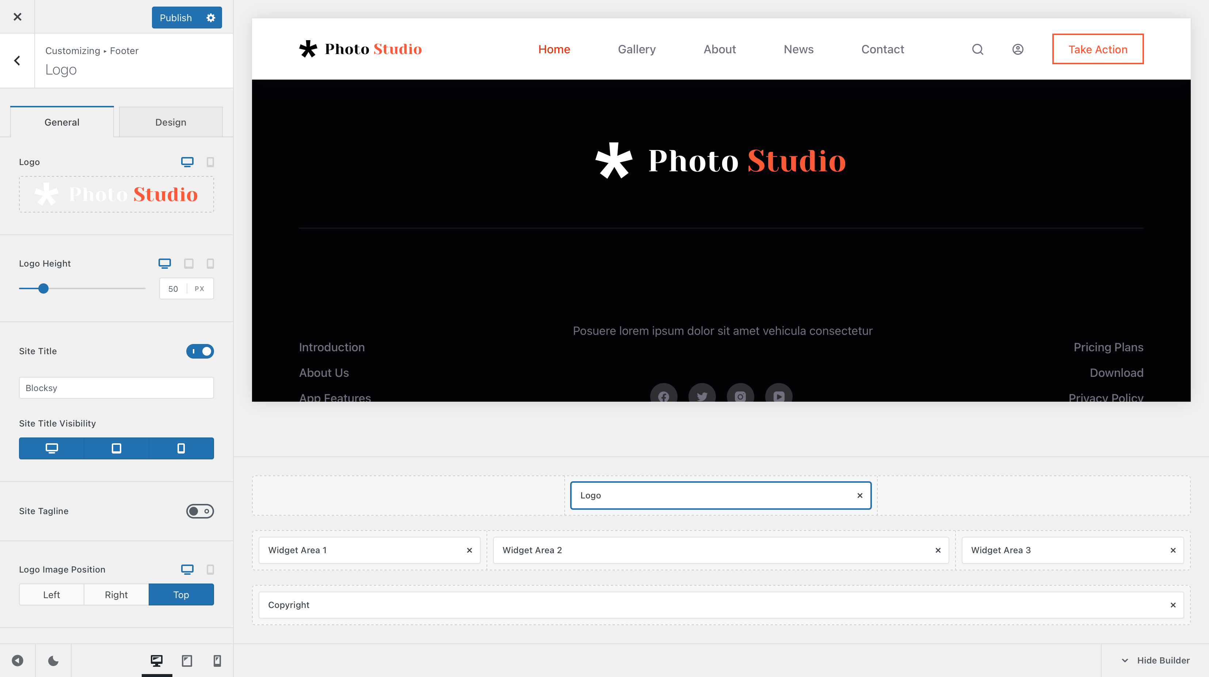This screenshot has height=677, width=1209.
Task: Remove Widget Area 2 from builder
Action: [x=938, y=550]
